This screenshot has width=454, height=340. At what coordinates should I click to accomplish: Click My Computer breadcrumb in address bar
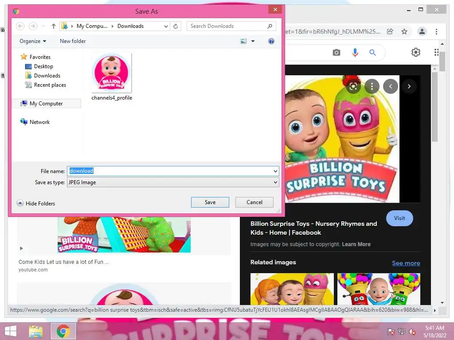pos(92,26)
